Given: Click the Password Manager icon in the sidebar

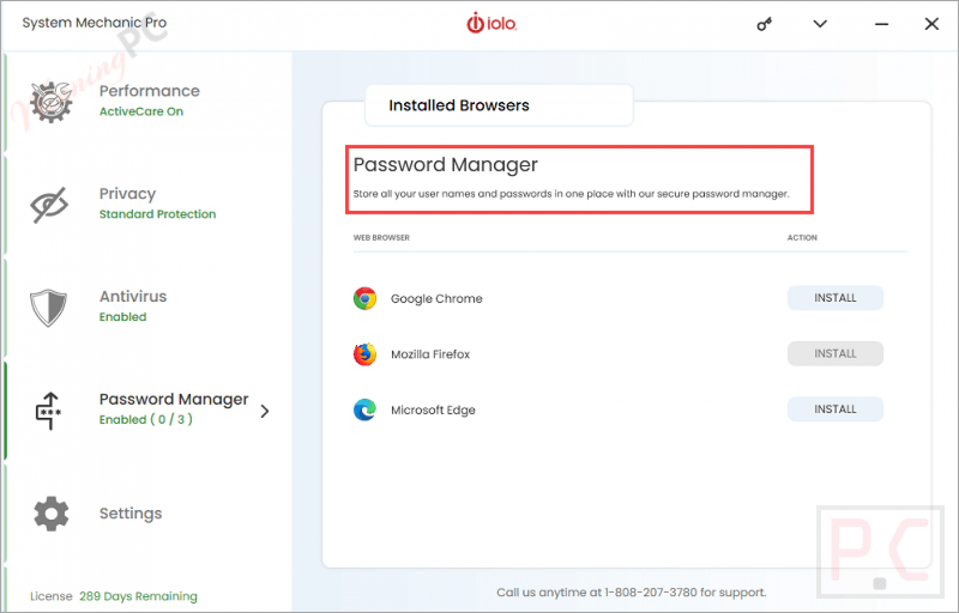Looking at the screenshot, I should (49, 410).
